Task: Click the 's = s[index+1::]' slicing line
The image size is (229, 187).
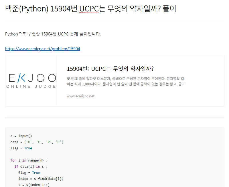Action: tap(34, 184)
